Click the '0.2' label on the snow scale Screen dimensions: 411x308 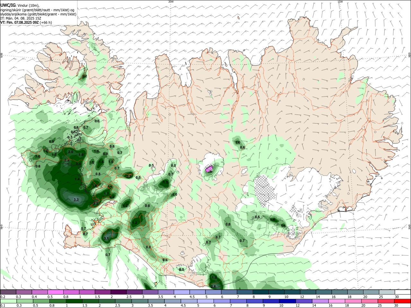(x=2, y=297)
